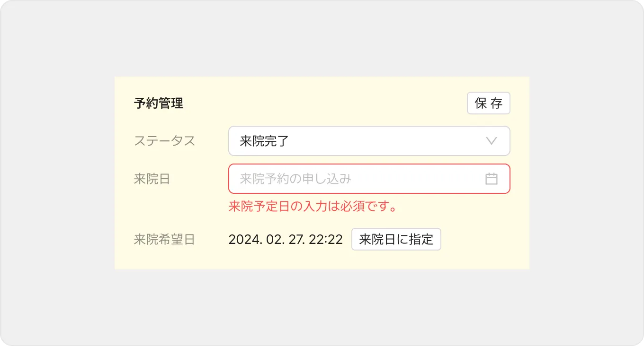Click the 来院希望日 label
The width and height of the screenshot is (644, 346).
coord(164,239)
